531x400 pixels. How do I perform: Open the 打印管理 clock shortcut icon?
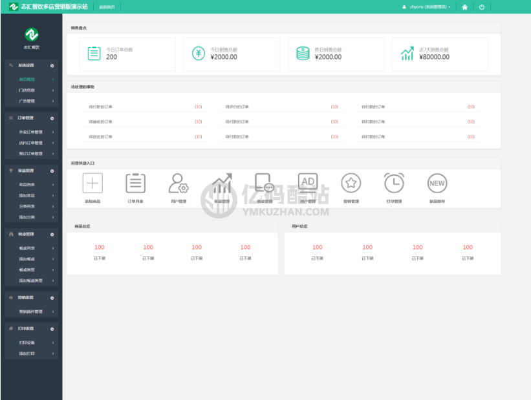tap(394, 183)
